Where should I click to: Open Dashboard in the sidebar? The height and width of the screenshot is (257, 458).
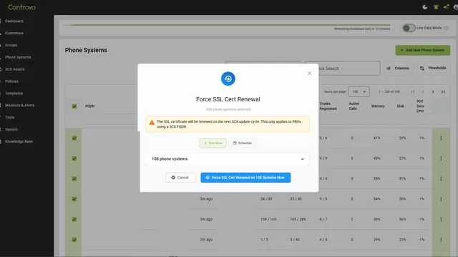[x=14, y=21]
